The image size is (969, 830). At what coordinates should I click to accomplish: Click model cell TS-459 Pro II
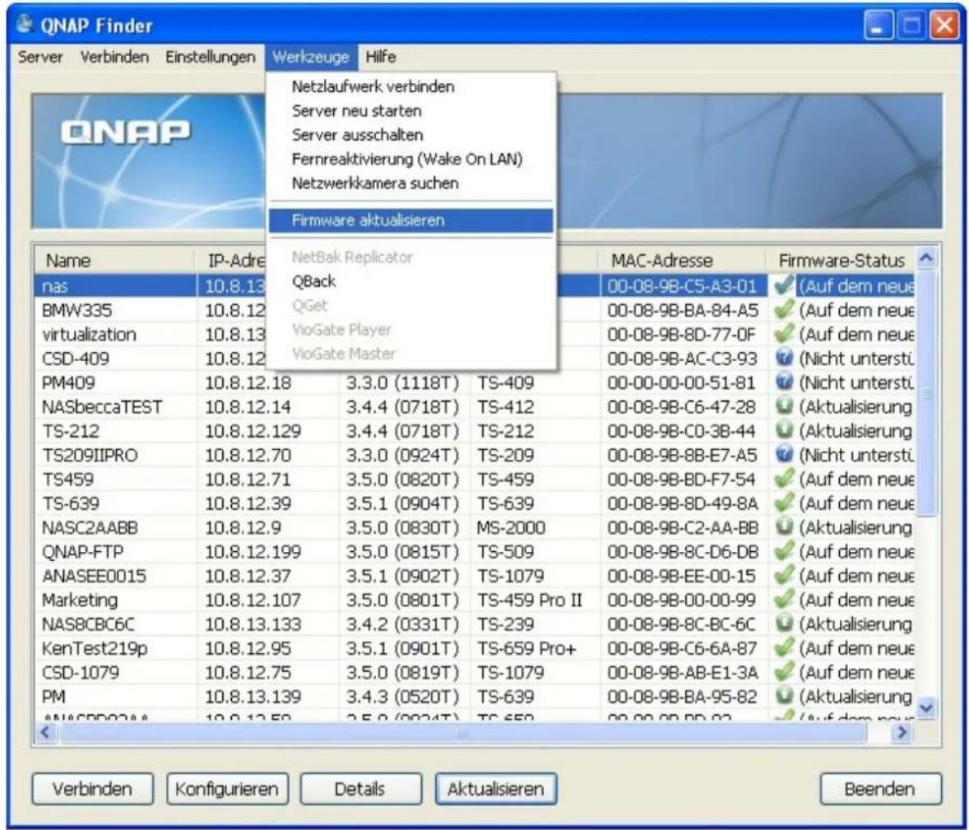tap(529, 599)
